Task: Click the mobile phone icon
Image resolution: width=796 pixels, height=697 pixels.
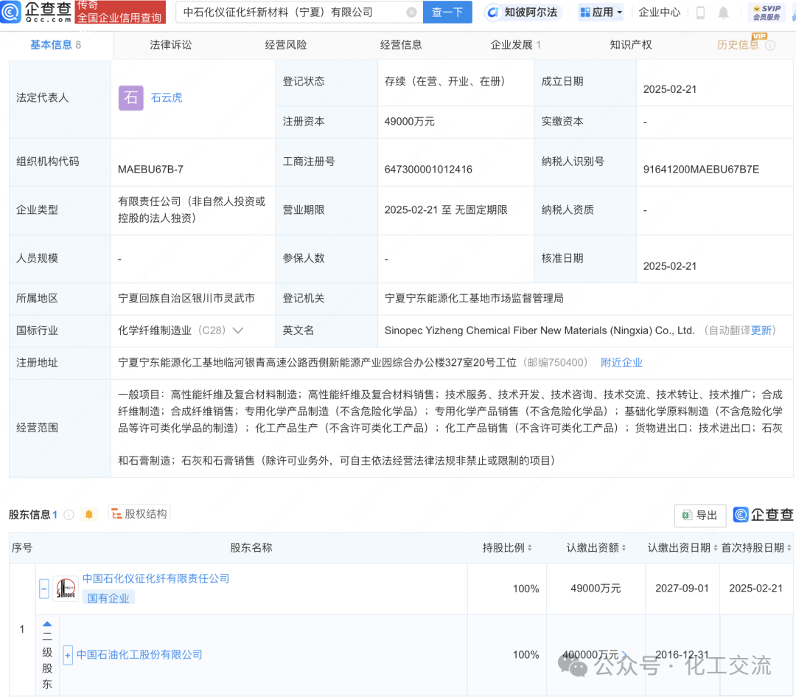Action: 699,12
